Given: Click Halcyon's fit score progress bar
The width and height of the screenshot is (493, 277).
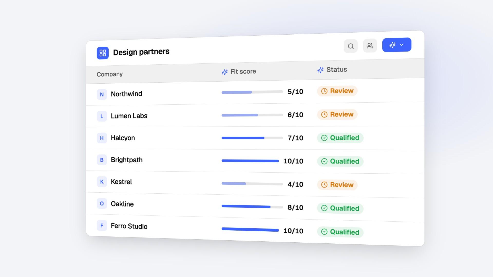Looking at the screenshot, I should pyautogui.click(x=252, y=138).
